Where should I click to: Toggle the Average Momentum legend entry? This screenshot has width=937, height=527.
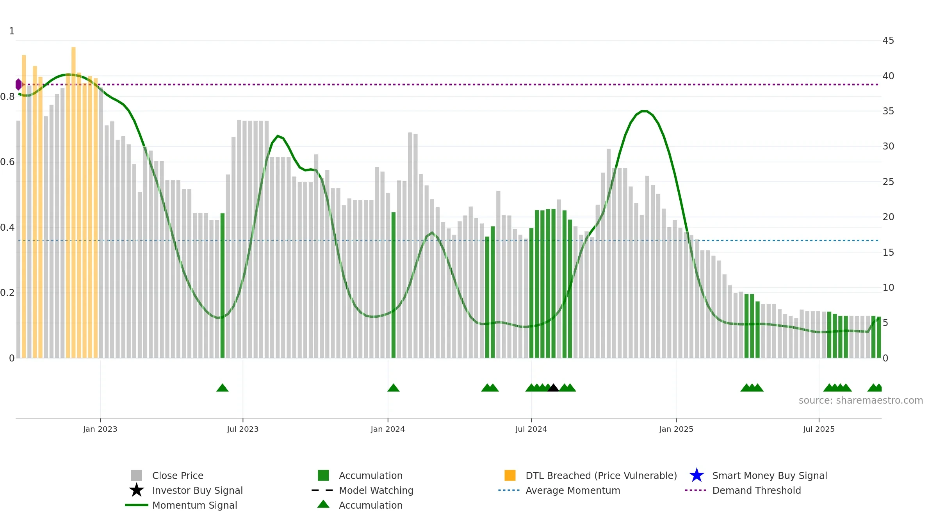tap(573, 490)
